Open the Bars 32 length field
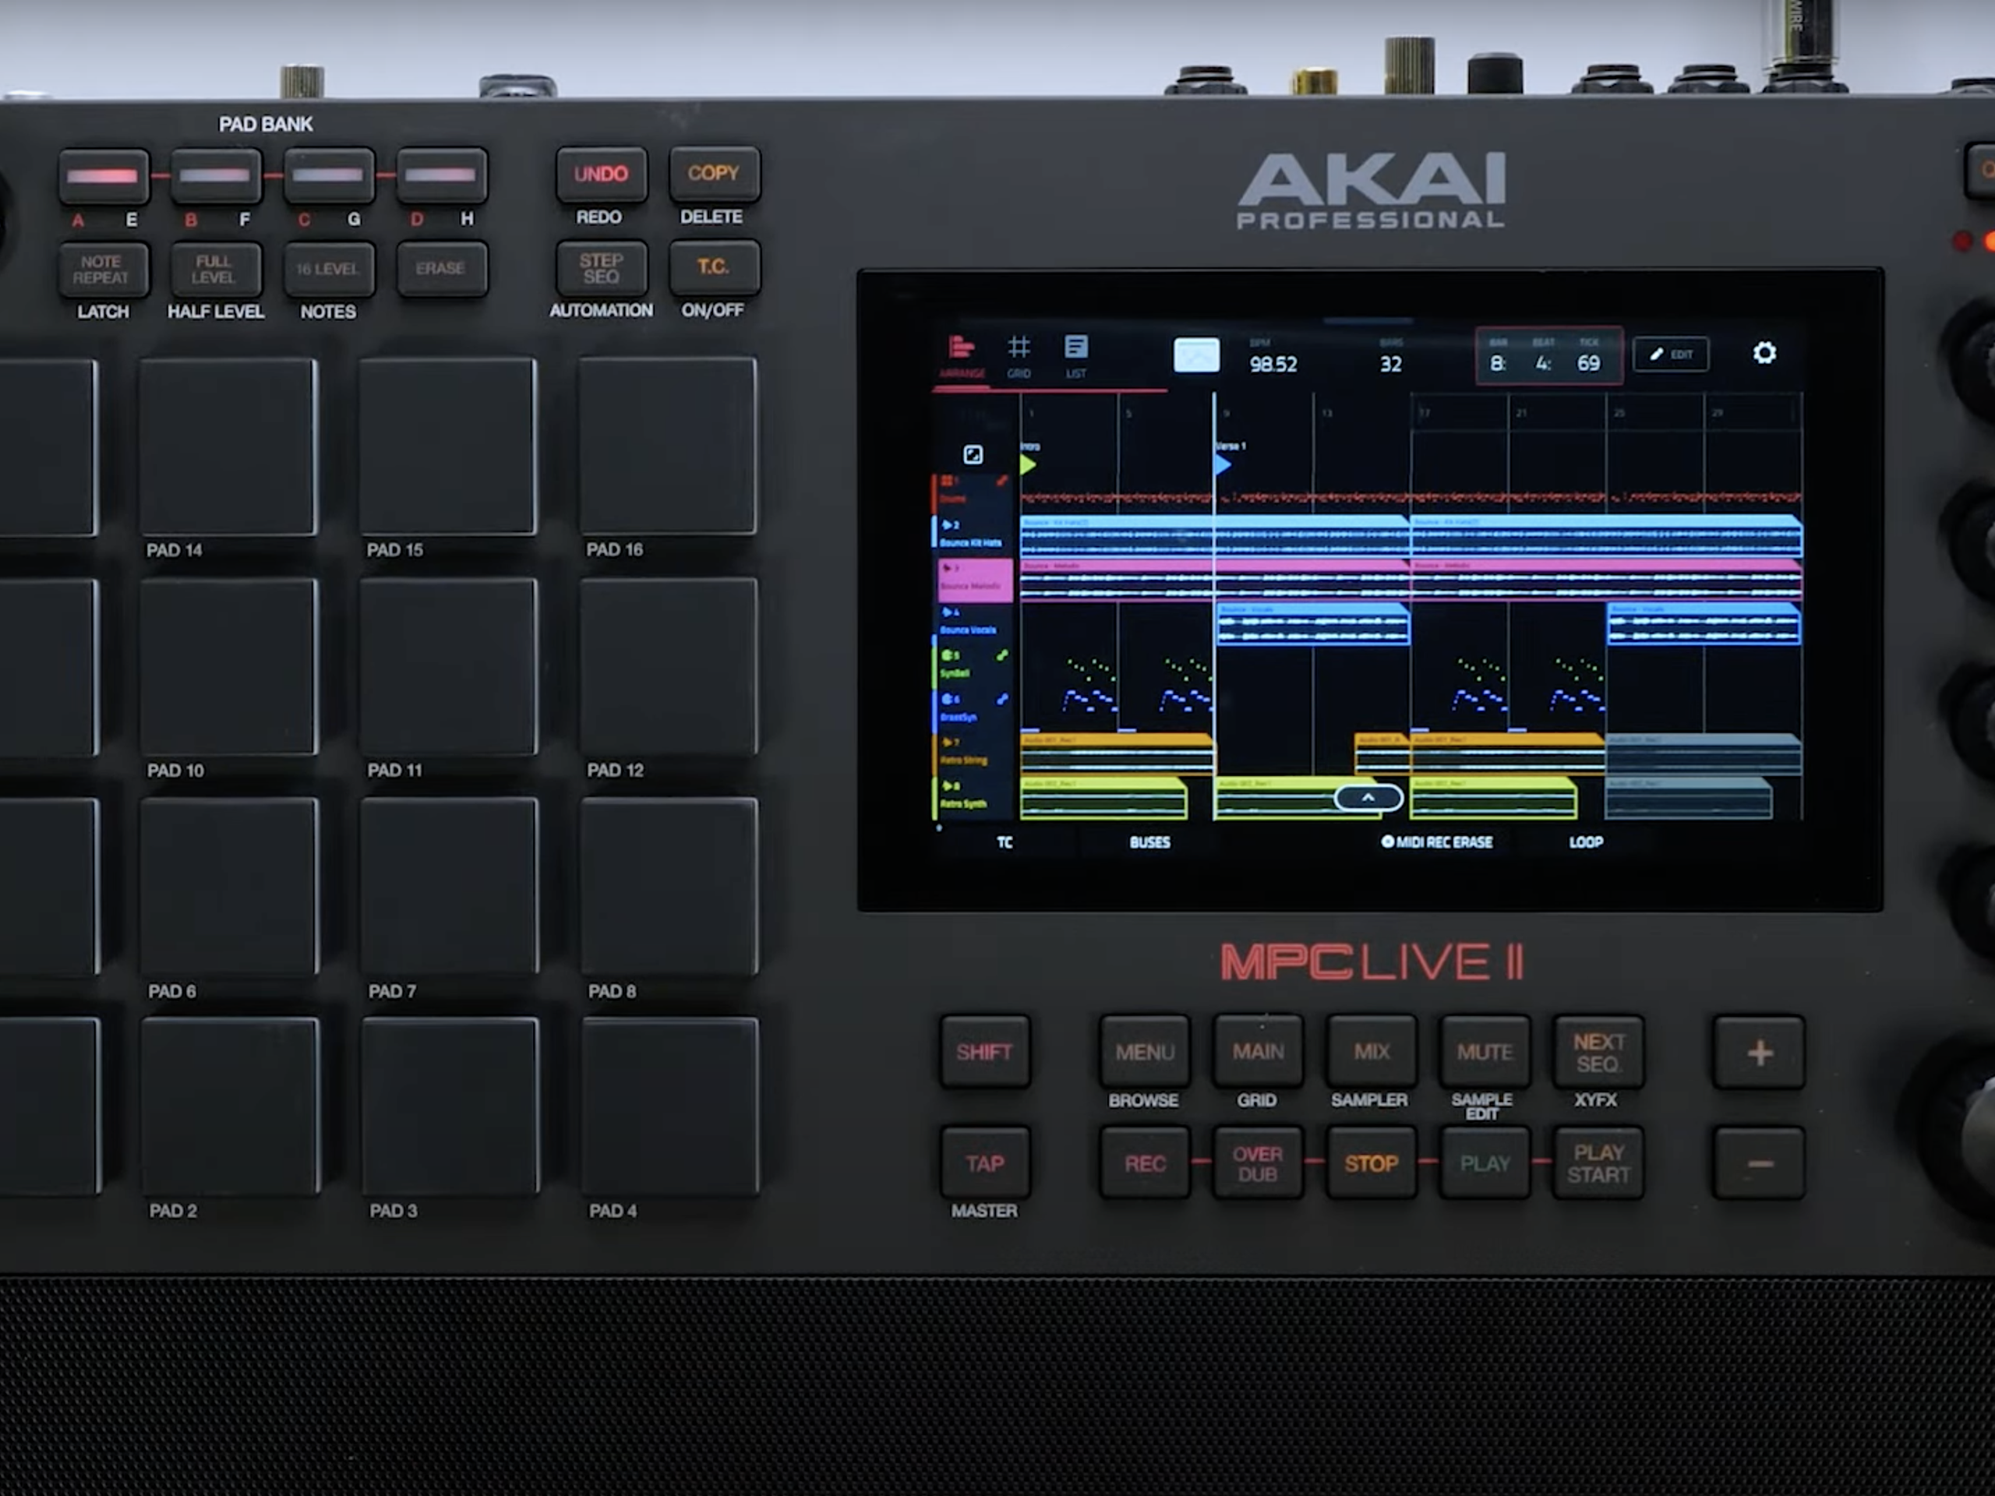1995x1496 pixels. (x=1389, y=363)
